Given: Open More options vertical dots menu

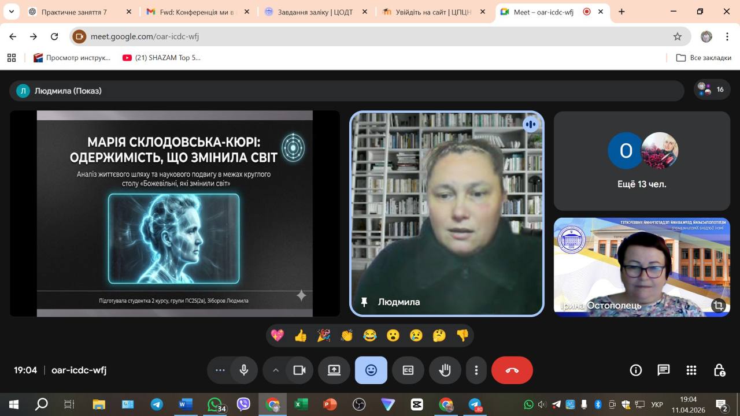Looking at the screenshot, I should click(x=476, y=370).
